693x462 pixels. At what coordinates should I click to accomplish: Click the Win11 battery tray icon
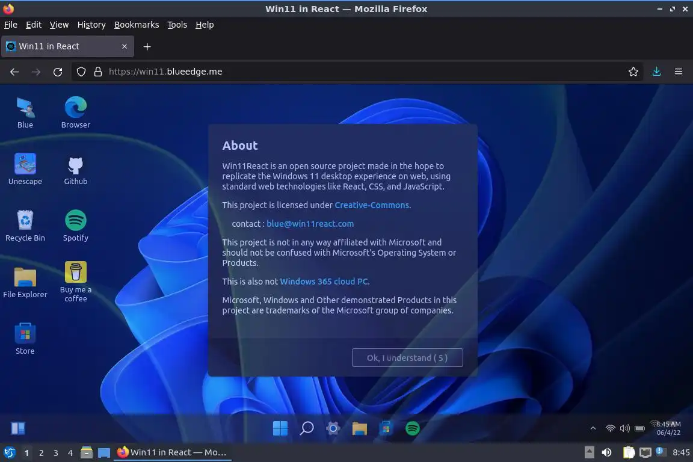pos(639,428)
